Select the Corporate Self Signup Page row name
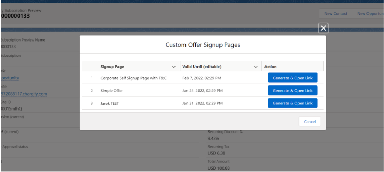Screen dimensions: 384x172 click(x=133, y=78)
